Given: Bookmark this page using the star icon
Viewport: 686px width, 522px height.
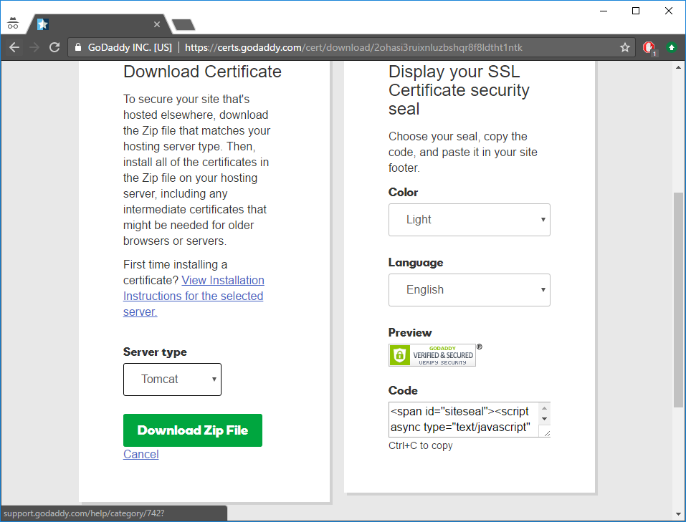Looking at the screenshot, I should [624, 47].
